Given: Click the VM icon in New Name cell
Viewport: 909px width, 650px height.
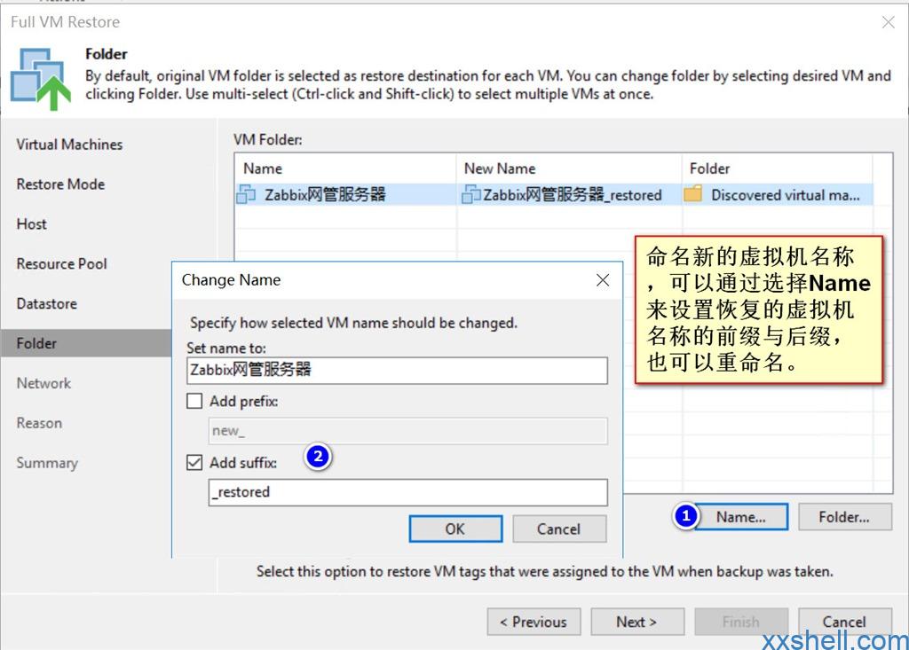Looking at the screenshot, I should pyautogui.click(x=470, y=195).
